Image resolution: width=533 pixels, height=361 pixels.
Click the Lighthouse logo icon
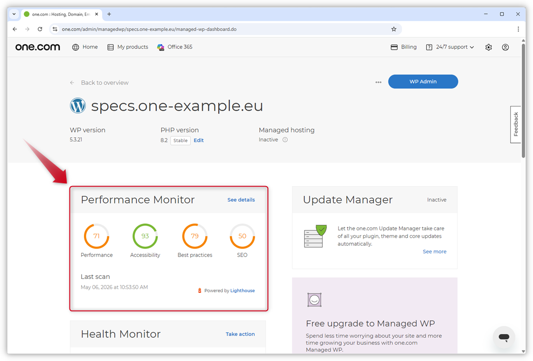[200, 290]
